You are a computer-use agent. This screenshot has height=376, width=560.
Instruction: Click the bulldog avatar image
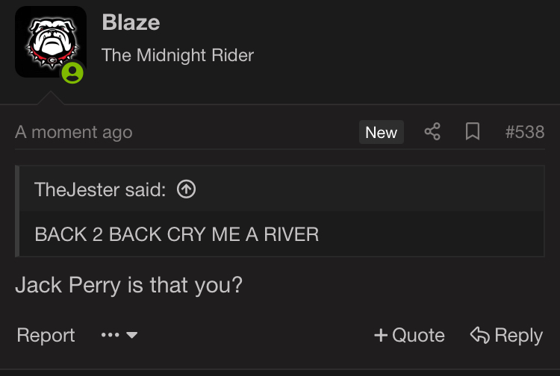pos(50,41)
